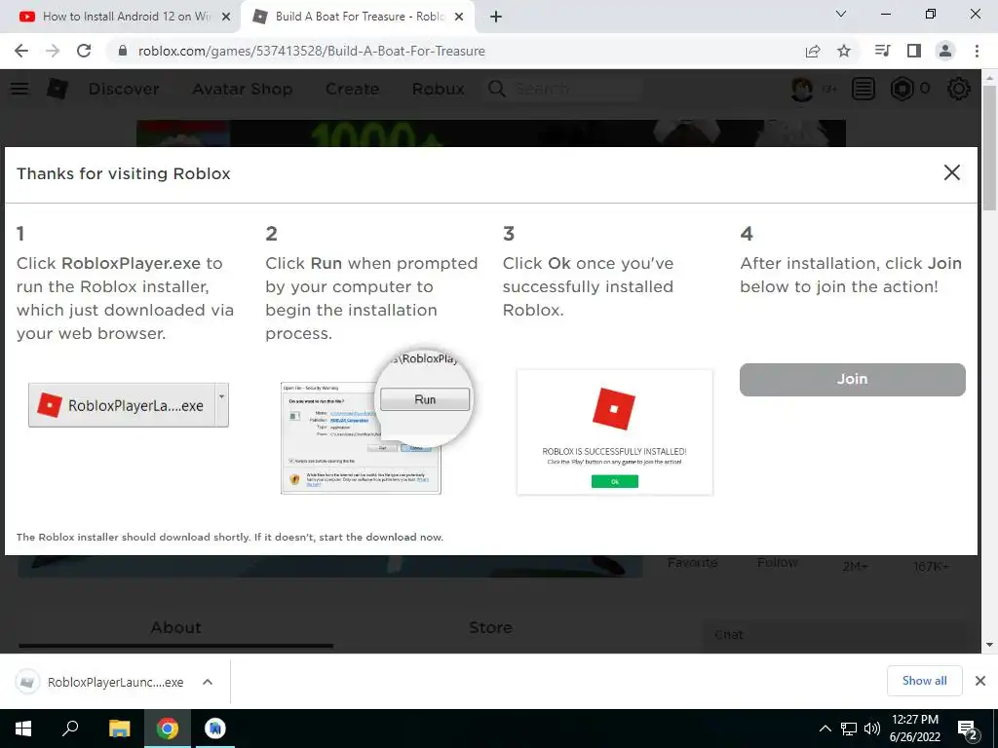The image size is (998, 748).
Task: Click the Run prompt illustration image
Action: [x=377, y=423]
